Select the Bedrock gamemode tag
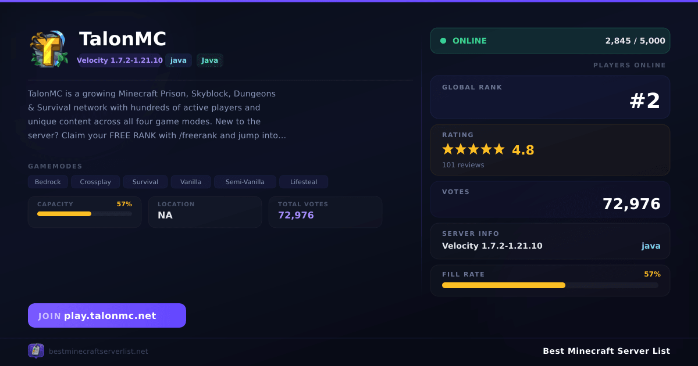Screen dimensions: 698x366 pos(48,182)
